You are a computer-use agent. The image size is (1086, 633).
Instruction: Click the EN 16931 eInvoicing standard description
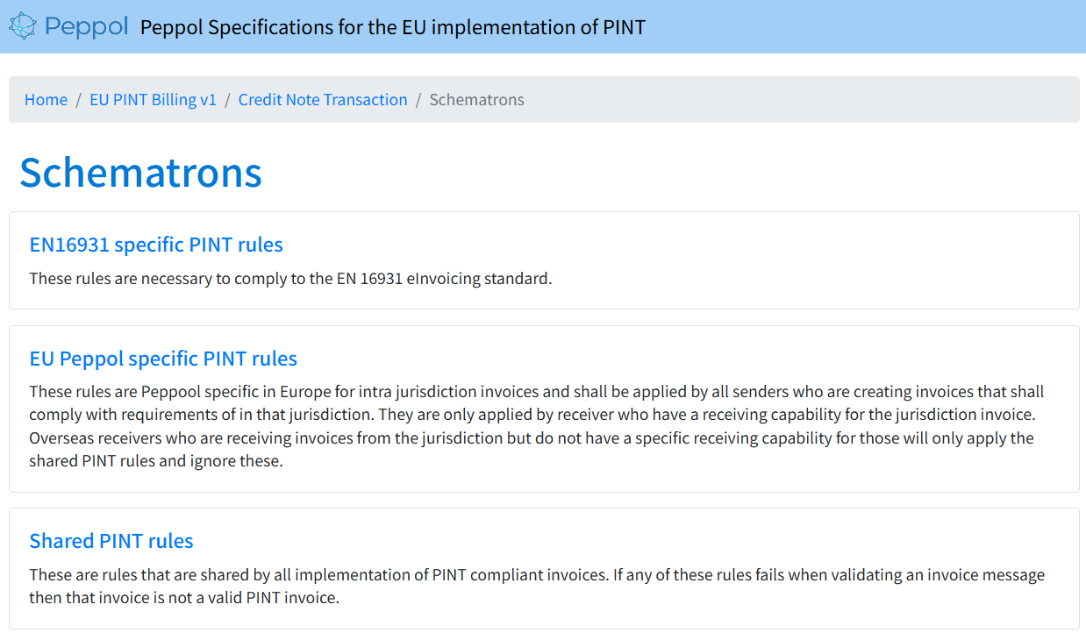coord(290,279)
